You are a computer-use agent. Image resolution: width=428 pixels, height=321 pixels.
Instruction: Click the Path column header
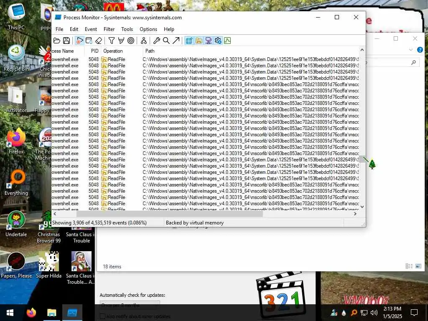pos(251,51)
